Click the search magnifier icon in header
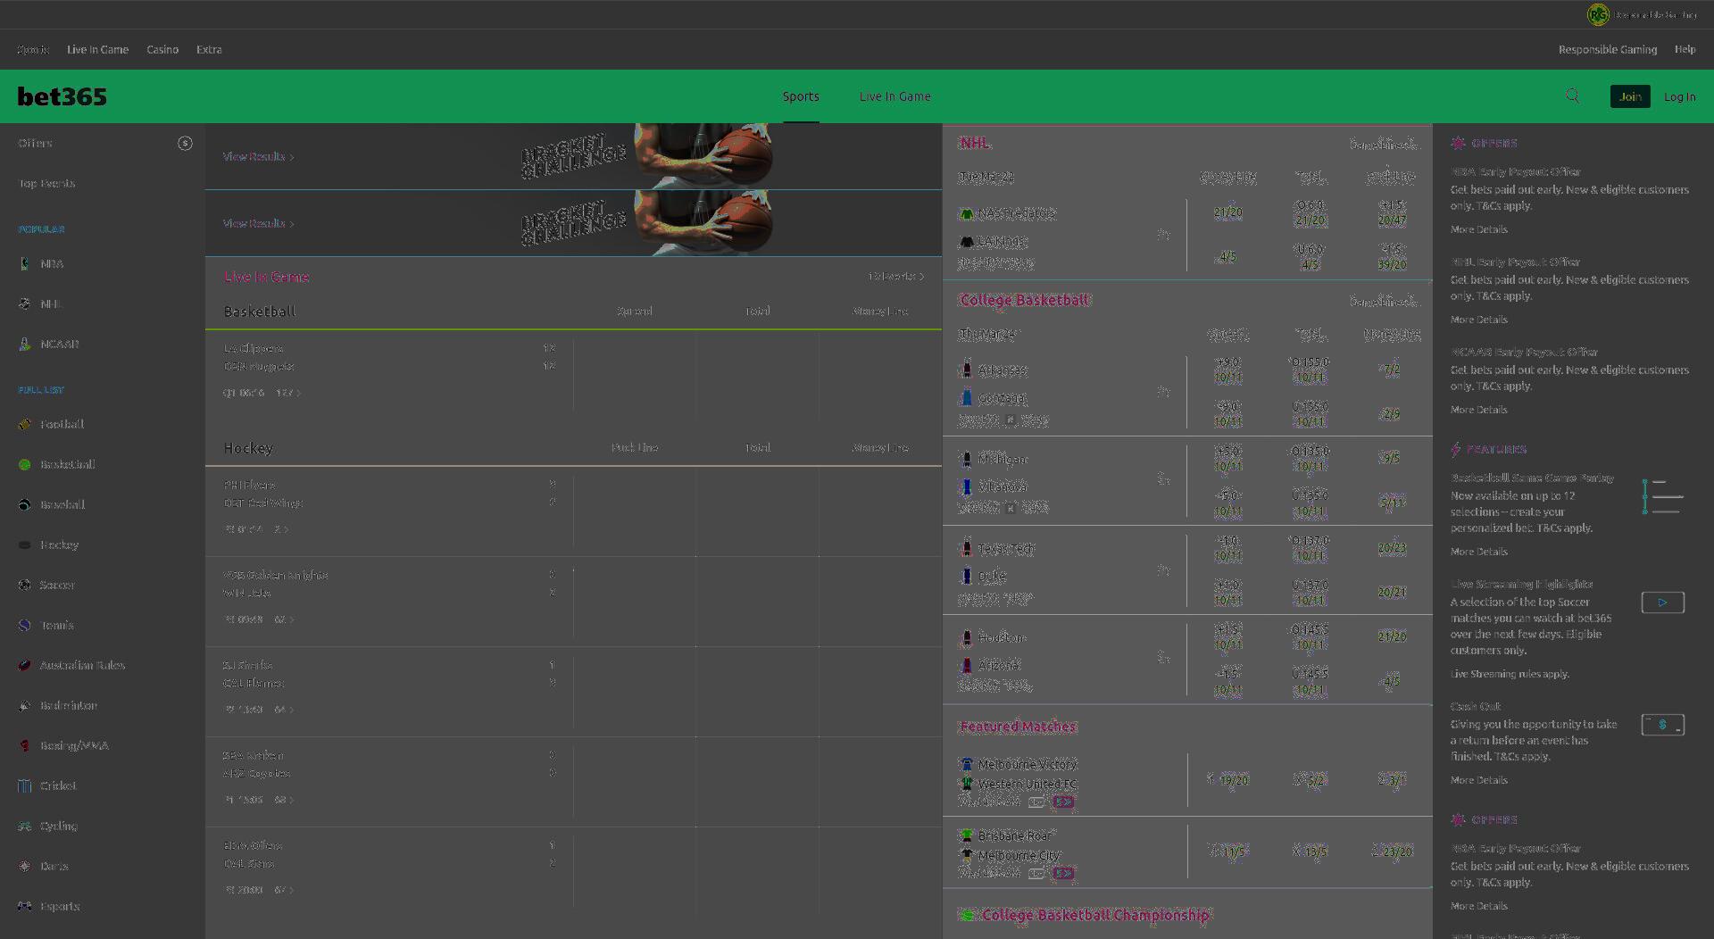This screenshot has width=1714, height=939. [1572, 96]
